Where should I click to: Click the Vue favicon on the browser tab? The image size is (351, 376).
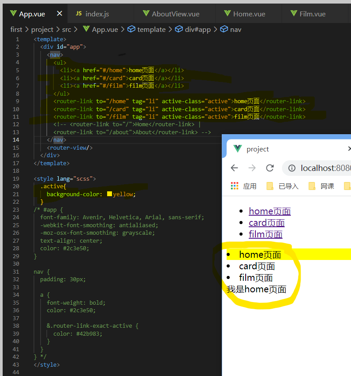[237, 149]
